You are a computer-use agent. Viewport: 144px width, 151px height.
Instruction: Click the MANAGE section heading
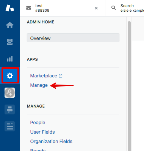pos(36,106)
